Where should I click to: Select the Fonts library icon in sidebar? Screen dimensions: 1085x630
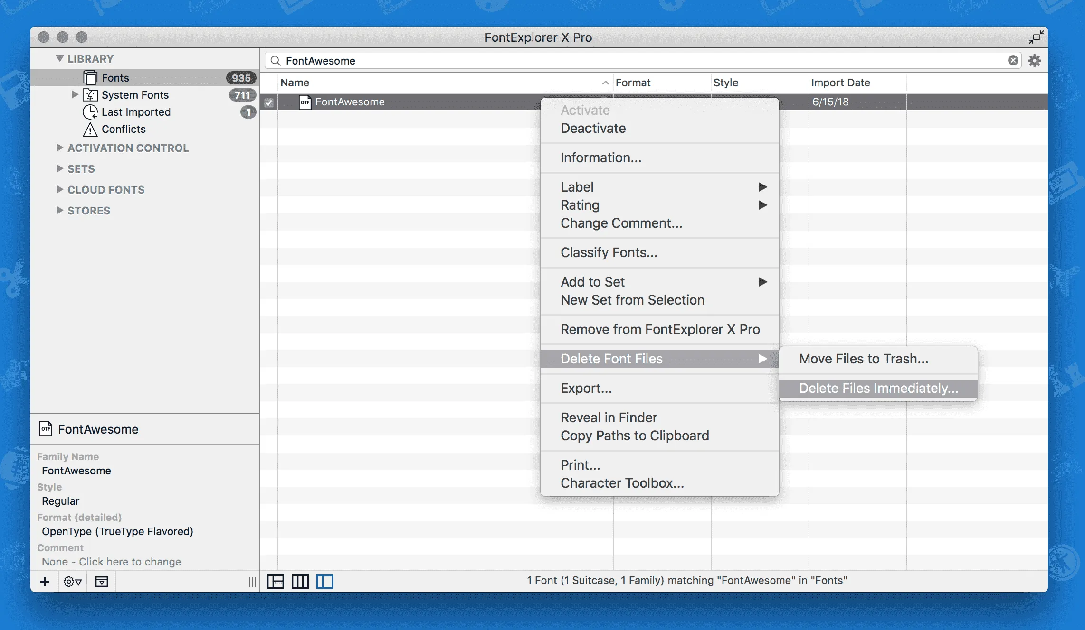tap(90, 77)
